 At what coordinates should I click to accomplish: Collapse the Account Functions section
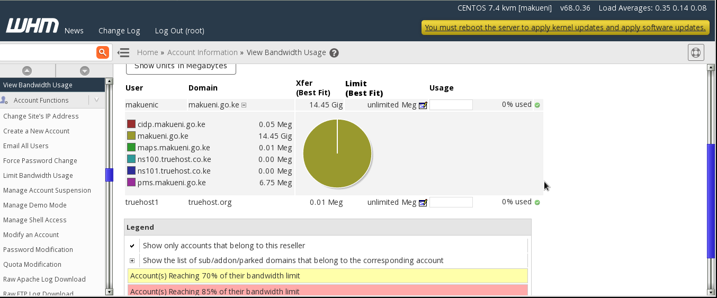tap(96, 100)
